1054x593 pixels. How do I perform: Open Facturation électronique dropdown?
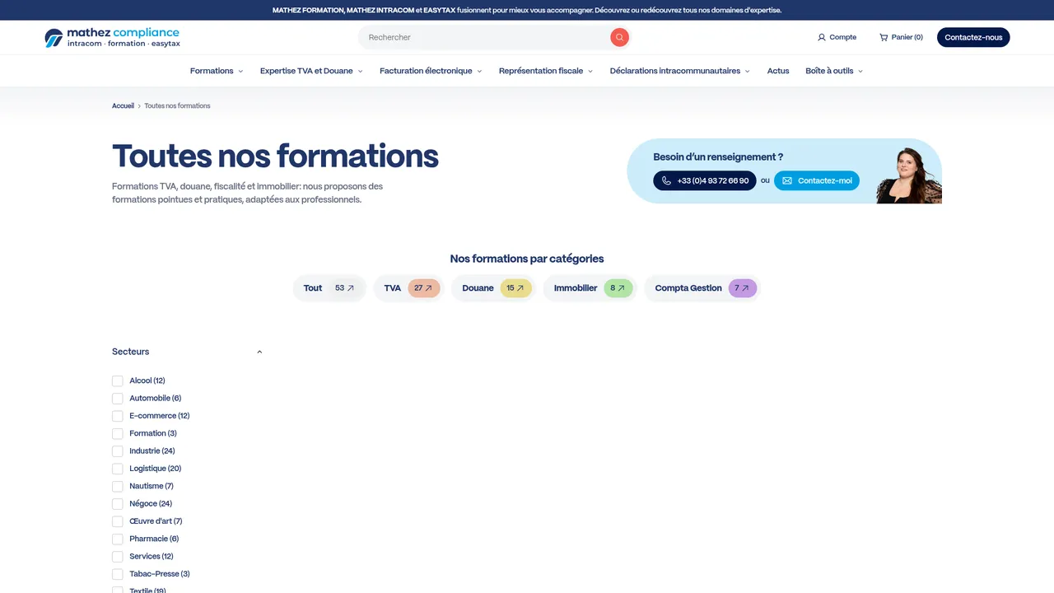pyautogui.click(x=431, y=71)
